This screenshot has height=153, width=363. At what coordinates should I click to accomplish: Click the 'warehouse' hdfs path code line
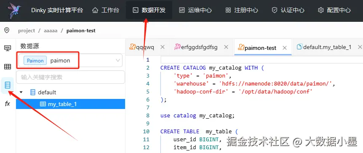coord(254,84)
